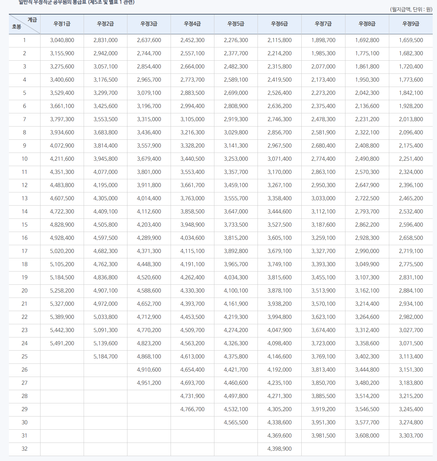The height and width of the screenshot is (461, 437).
Task: Click the cell showing 4,034,300
Action: pos(236,277)
